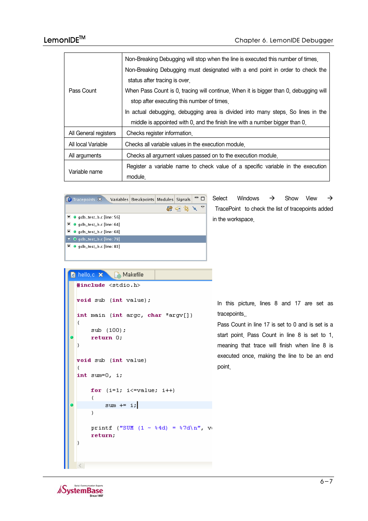Close the hello.c editor tab
The image size is (368, 521).
(x=101, y=275)
